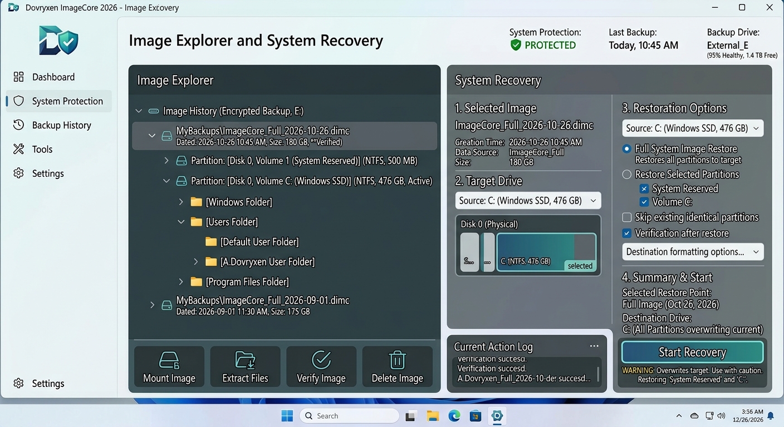Expand the ImageCore_Full_2026-09-01.dimc image node
Viewport: 784px width, 427px height.
click(x=152, y=305)
